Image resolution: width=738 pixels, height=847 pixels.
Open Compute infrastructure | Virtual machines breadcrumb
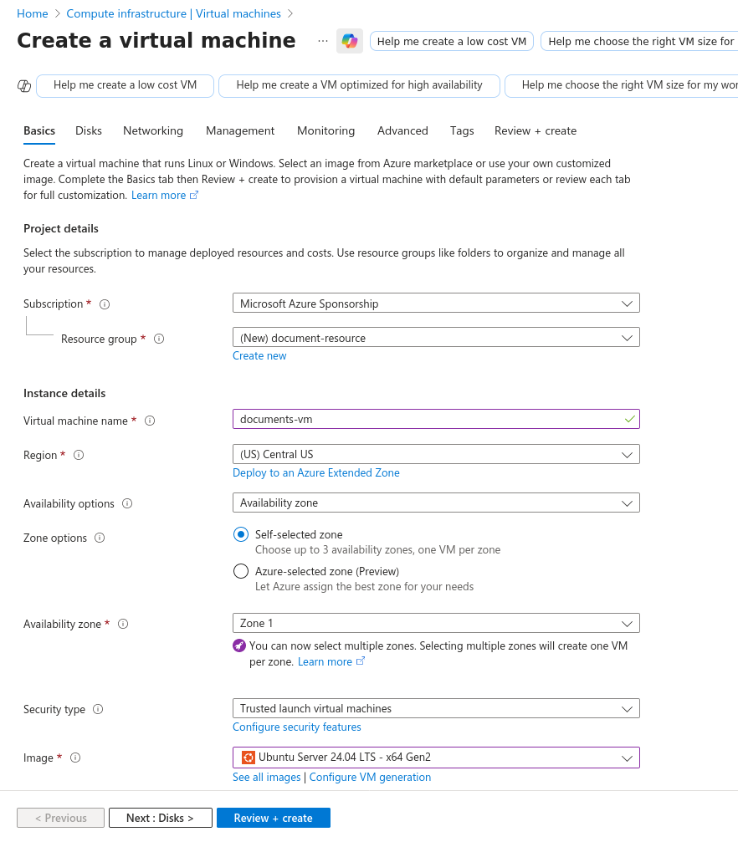(173, 13)
